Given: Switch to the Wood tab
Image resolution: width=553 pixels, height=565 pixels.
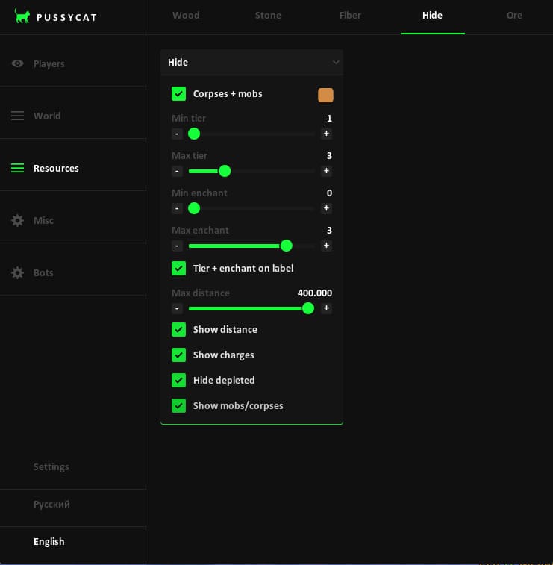Looking at the screenshot, I should (x=186, y=16).
